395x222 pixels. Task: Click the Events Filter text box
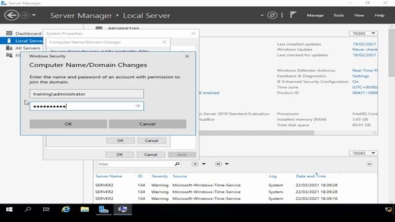tap(136, 164)
